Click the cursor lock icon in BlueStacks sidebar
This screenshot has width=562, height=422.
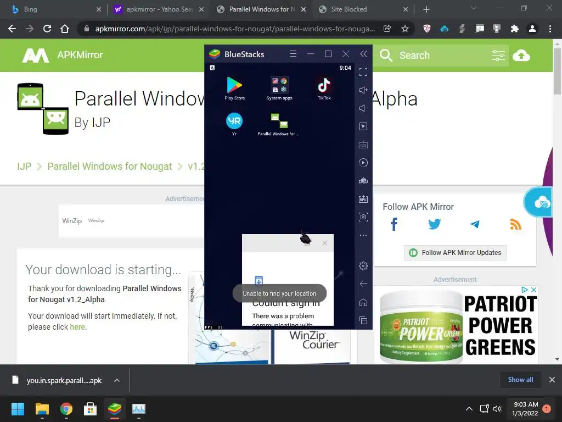point(363,126)
